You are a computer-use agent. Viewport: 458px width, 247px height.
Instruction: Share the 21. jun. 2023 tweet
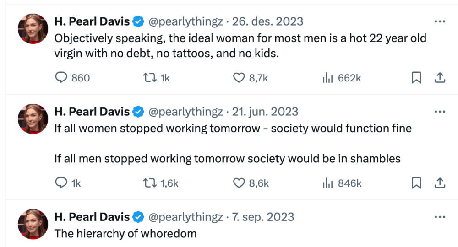[x=440, y=183]
